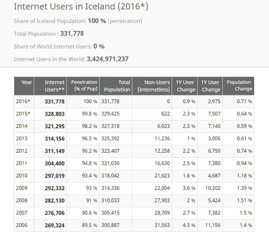Click the Non-Users (Internetless) column header
The image size is (269, 232).
[x=154, y=86]
